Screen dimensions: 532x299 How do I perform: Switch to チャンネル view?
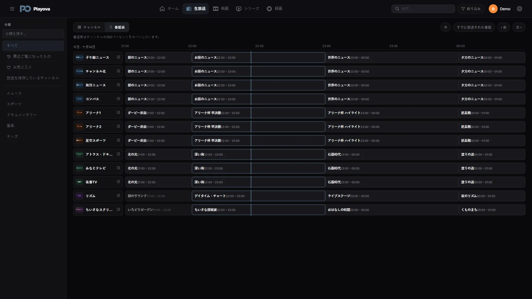(89, 27)
